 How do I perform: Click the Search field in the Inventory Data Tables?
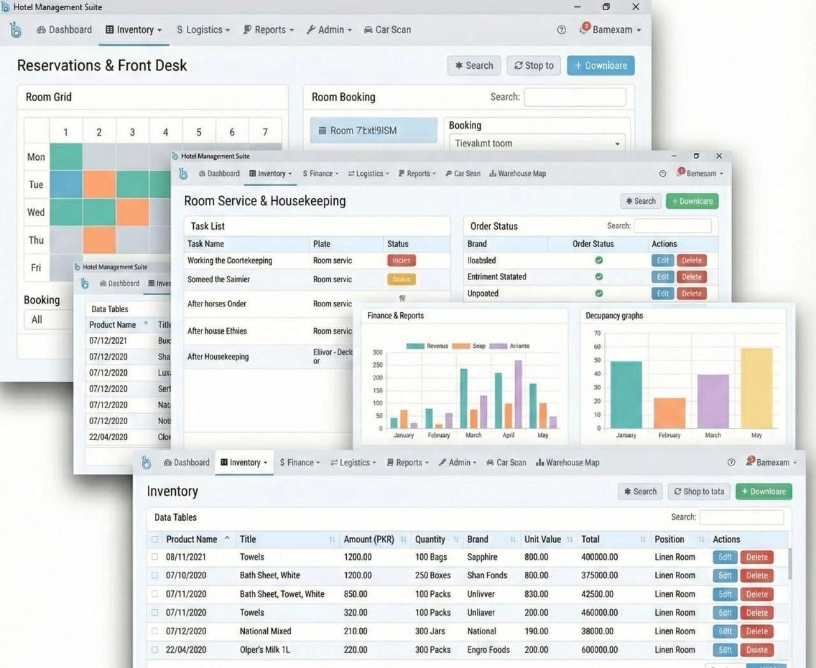click(741, 517)
